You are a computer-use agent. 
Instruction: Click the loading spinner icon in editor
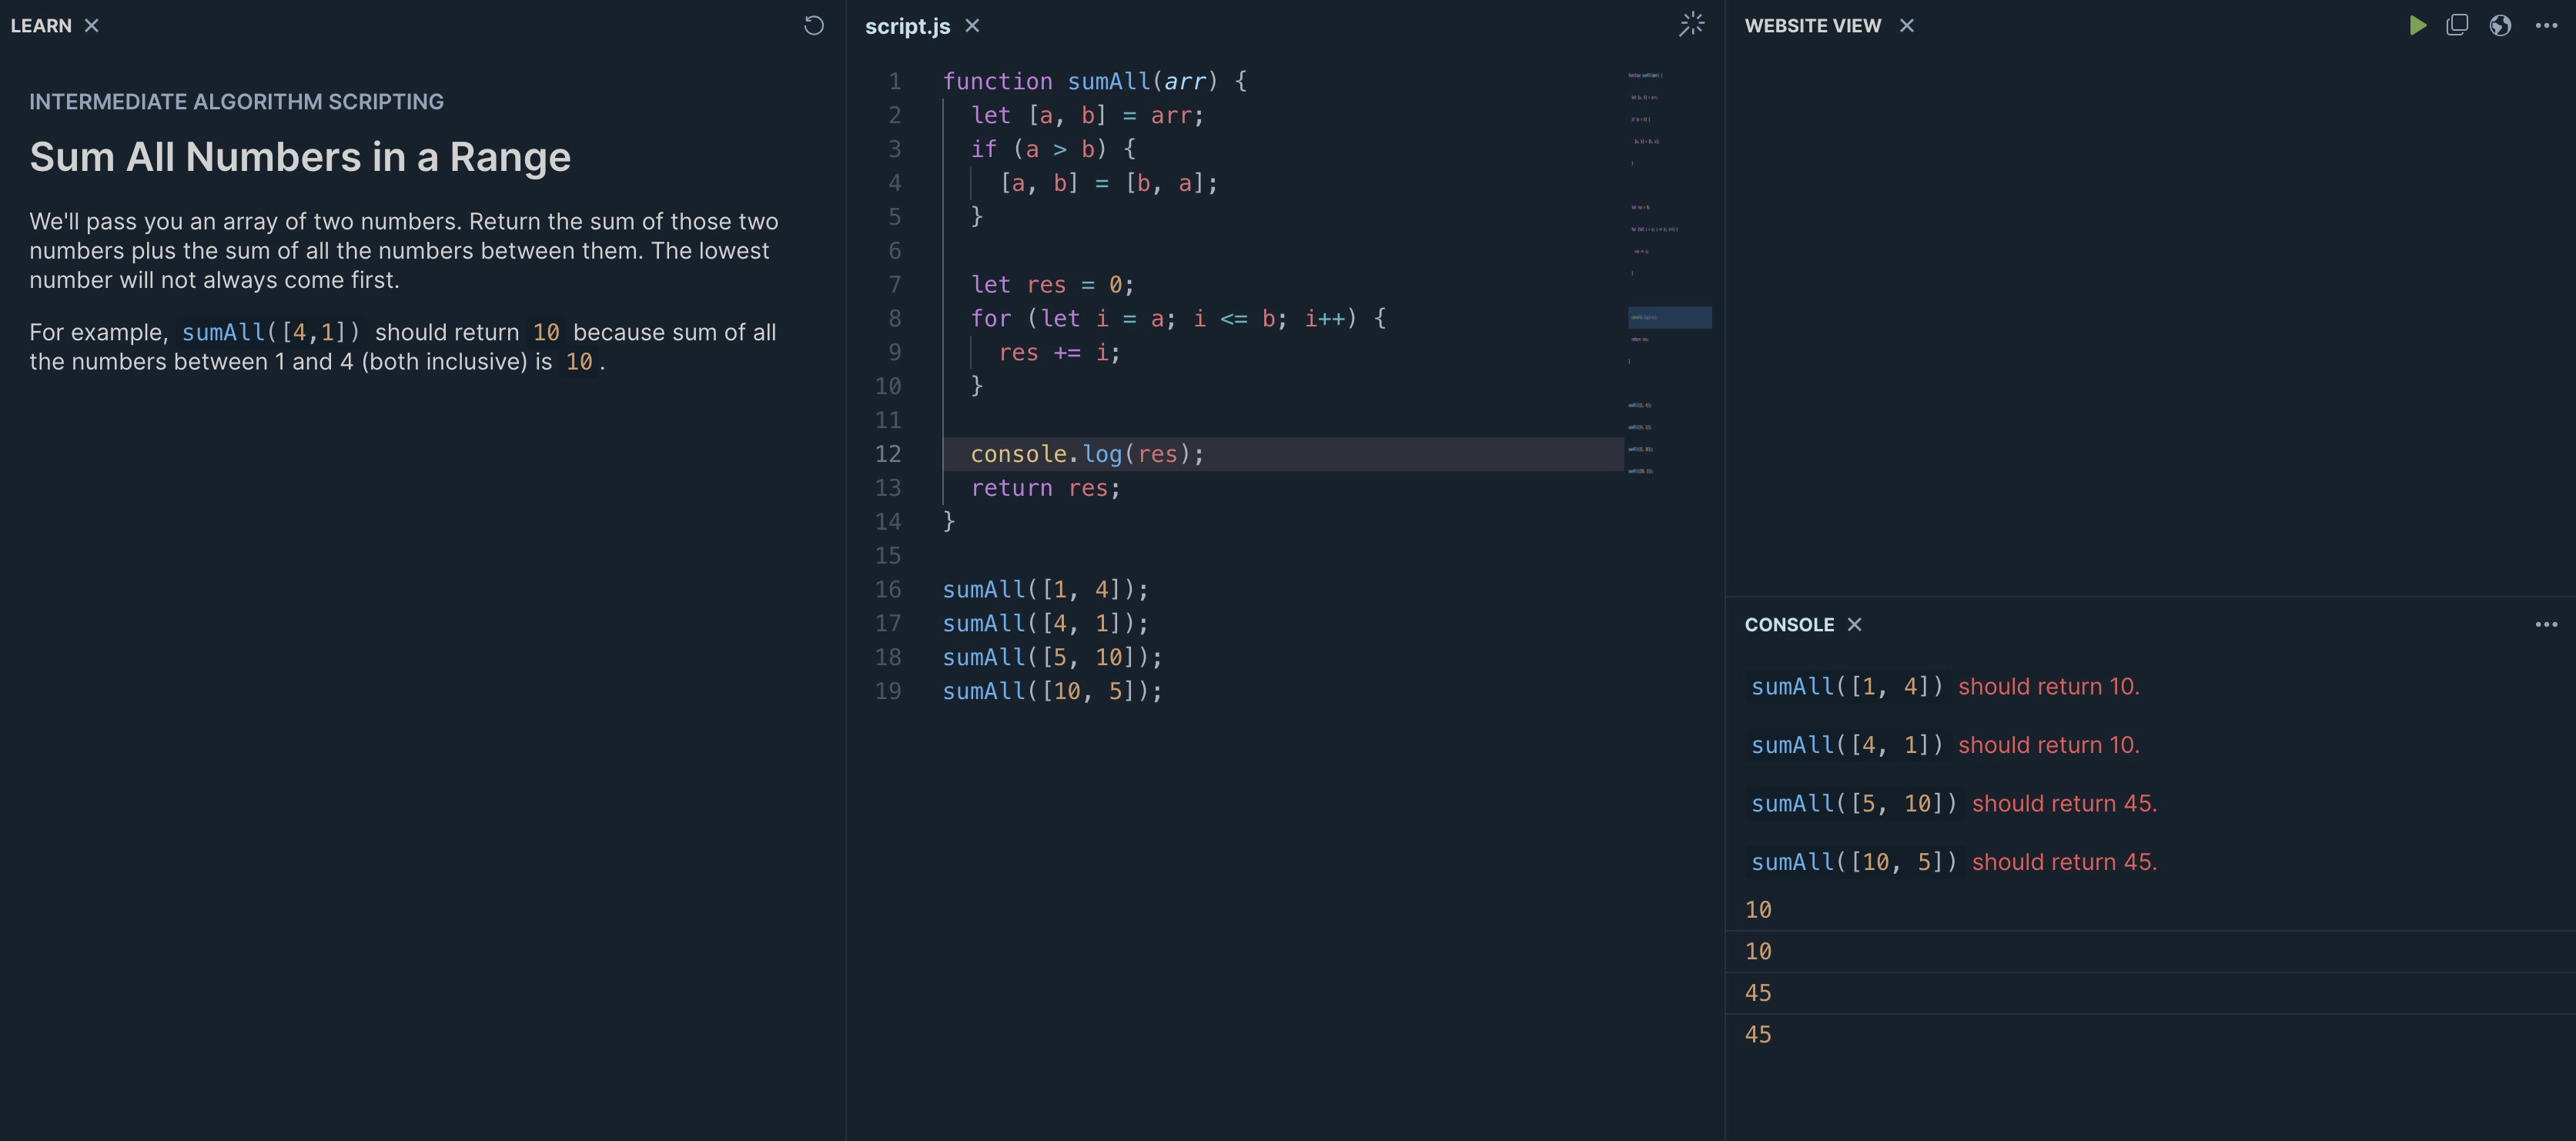coord(1691,24)
